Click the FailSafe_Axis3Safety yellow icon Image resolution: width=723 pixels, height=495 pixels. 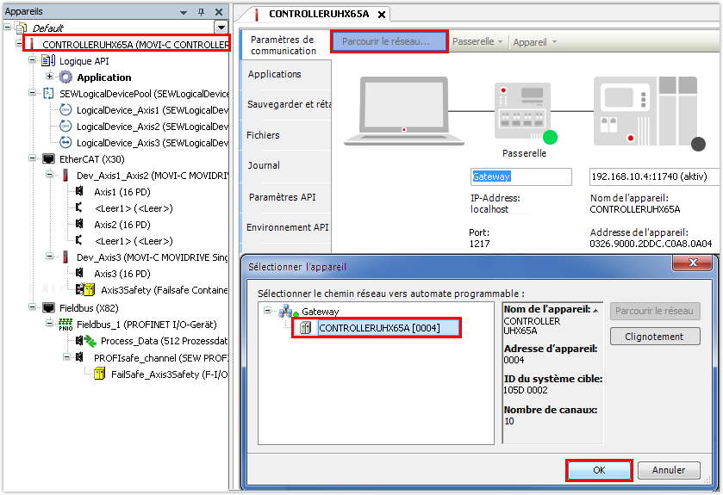[100, 374]
